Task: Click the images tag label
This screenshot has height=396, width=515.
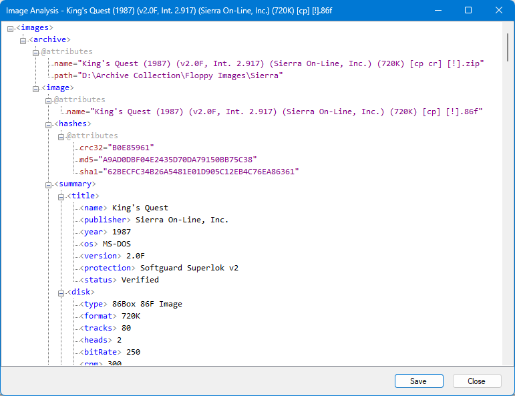Action: coord(35,27)
